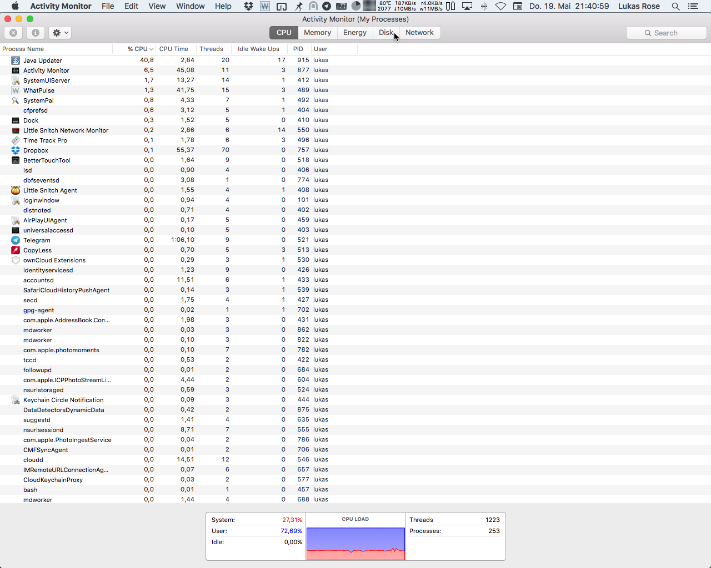
Task: Select the Telegram process icon
Action: pos(16,240)
